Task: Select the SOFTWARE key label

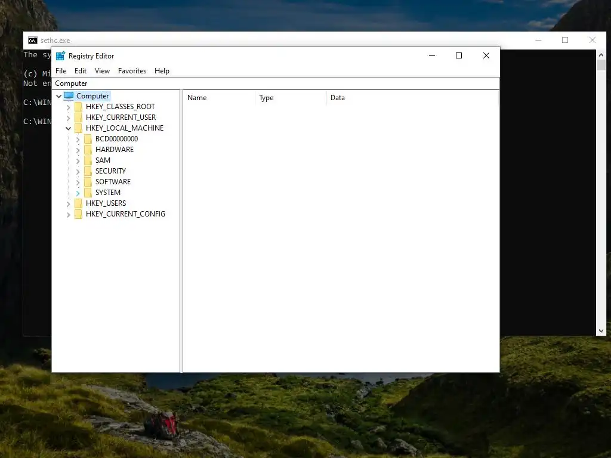Action: click(x=113, y=181)
